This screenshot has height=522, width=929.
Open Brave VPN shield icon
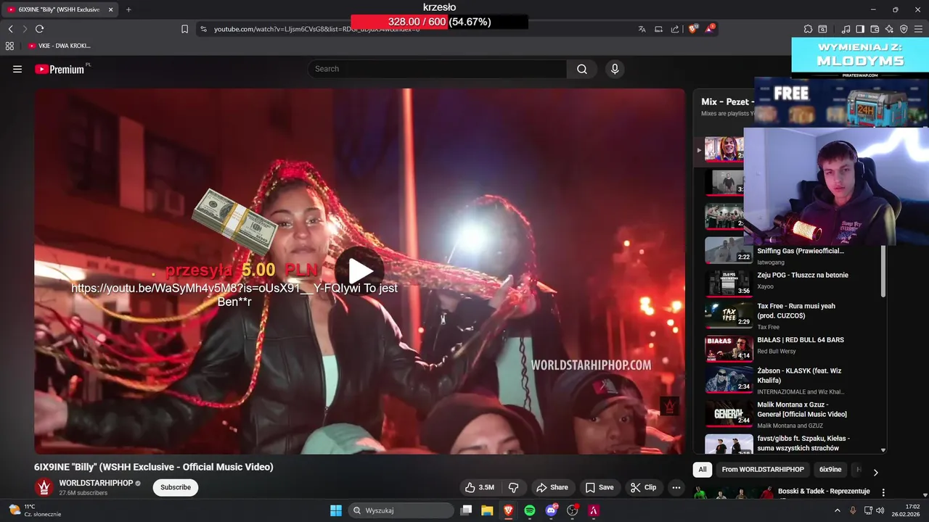tap(904, 29)
